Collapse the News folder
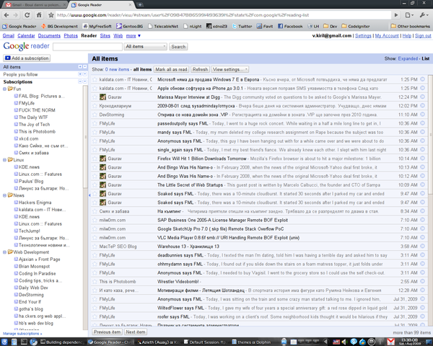433x346 pixels. pyautogui.click(x=4, y=195)
